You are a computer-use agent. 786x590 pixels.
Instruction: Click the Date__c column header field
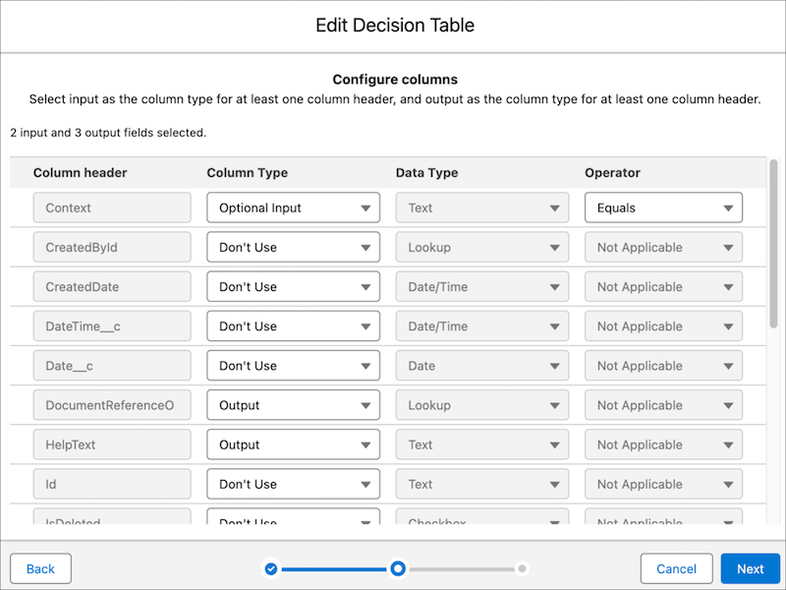click(112, 366)
